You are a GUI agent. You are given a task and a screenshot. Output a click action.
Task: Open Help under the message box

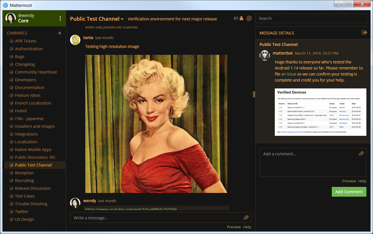(247, 227)
